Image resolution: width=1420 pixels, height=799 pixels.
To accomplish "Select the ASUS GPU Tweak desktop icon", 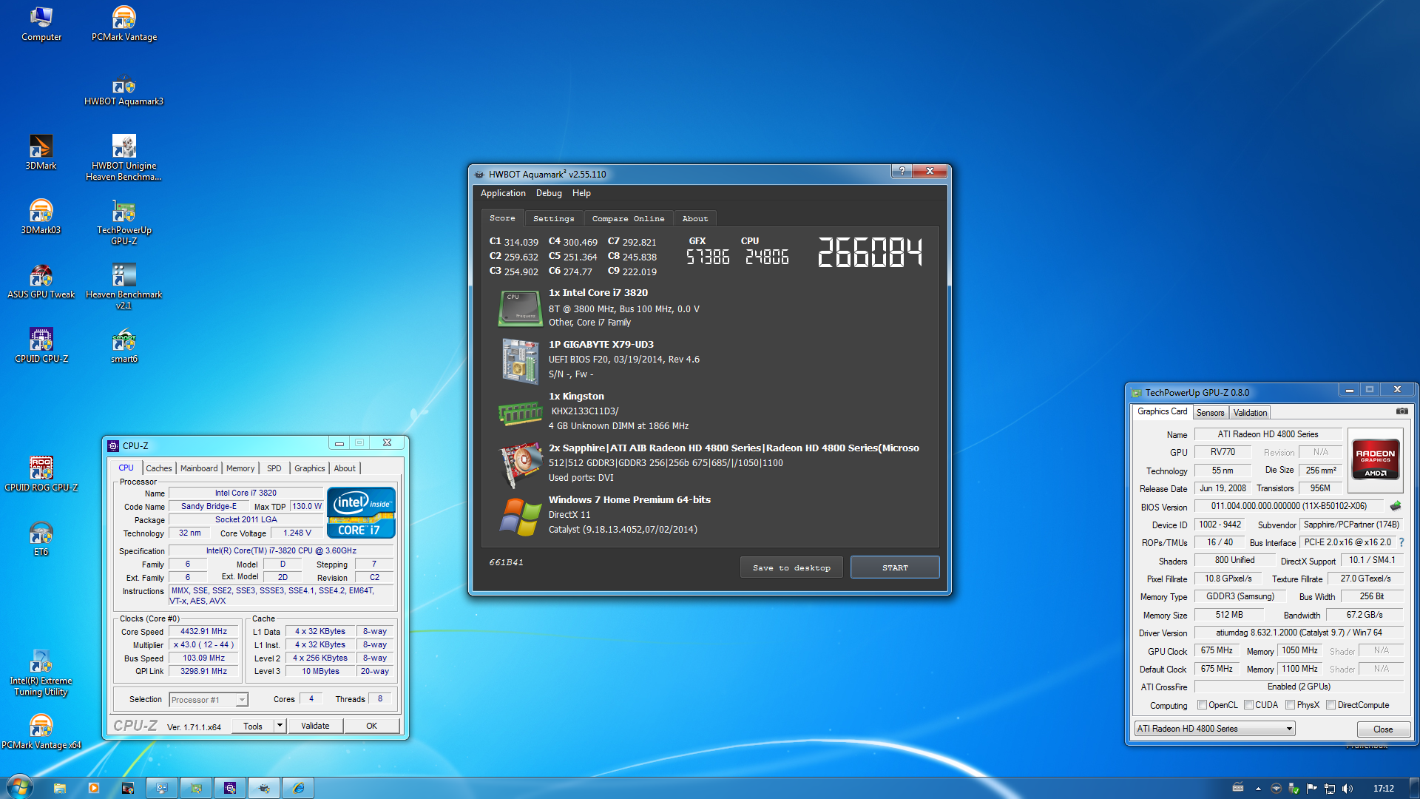I will pos(41,282).
